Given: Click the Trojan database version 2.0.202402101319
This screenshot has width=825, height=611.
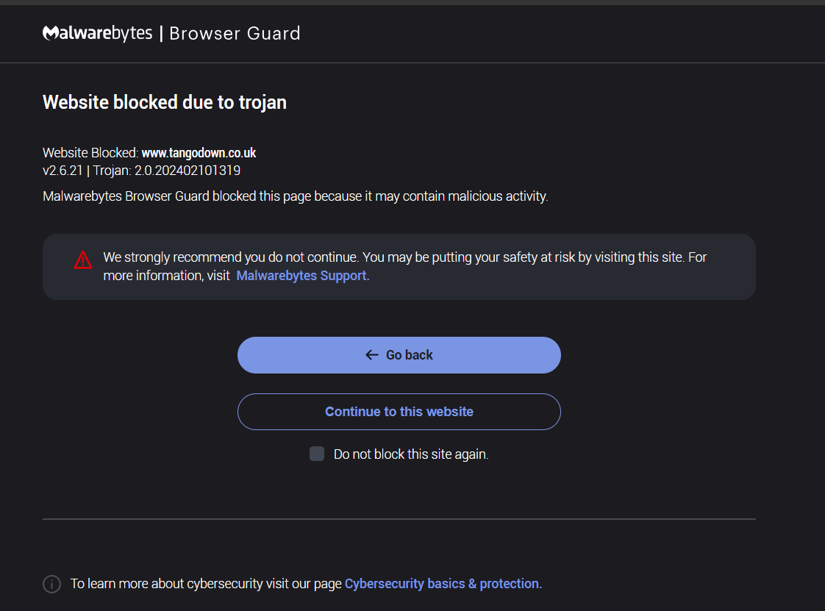Looking at the screenshot, I should pos(187,171).
